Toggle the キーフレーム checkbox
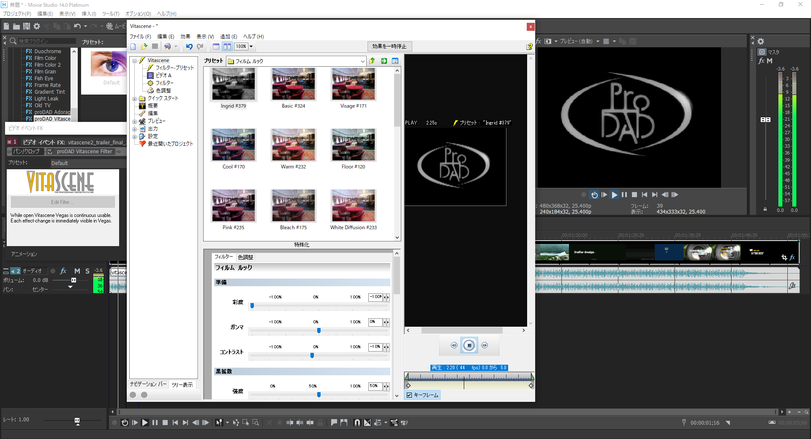Viewport: 811px width, 439px height. [409, 395]
